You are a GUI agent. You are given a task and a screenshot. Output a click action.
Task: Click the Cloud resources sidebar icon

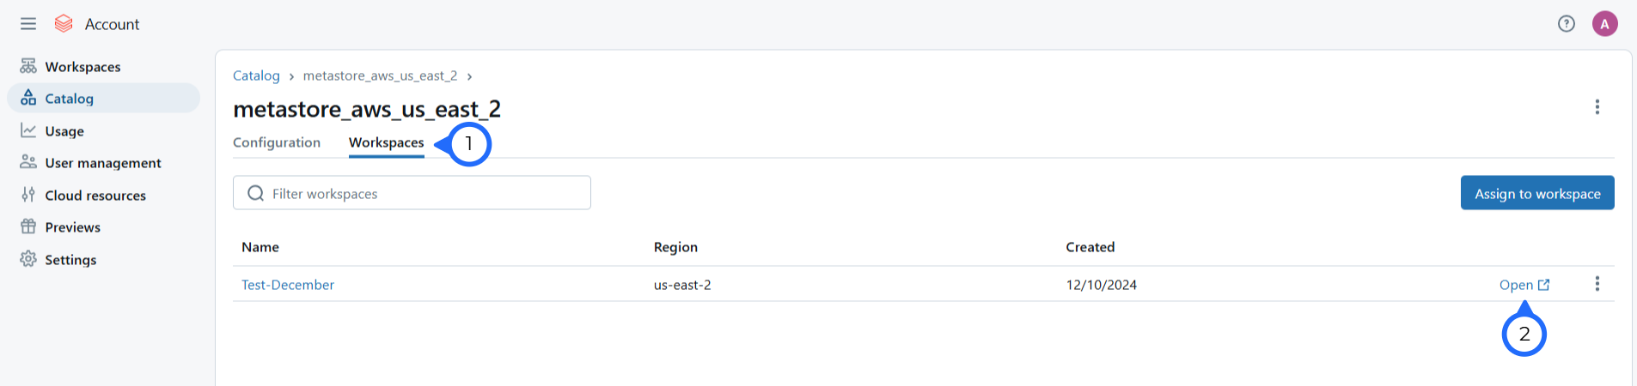coord(28,195)
